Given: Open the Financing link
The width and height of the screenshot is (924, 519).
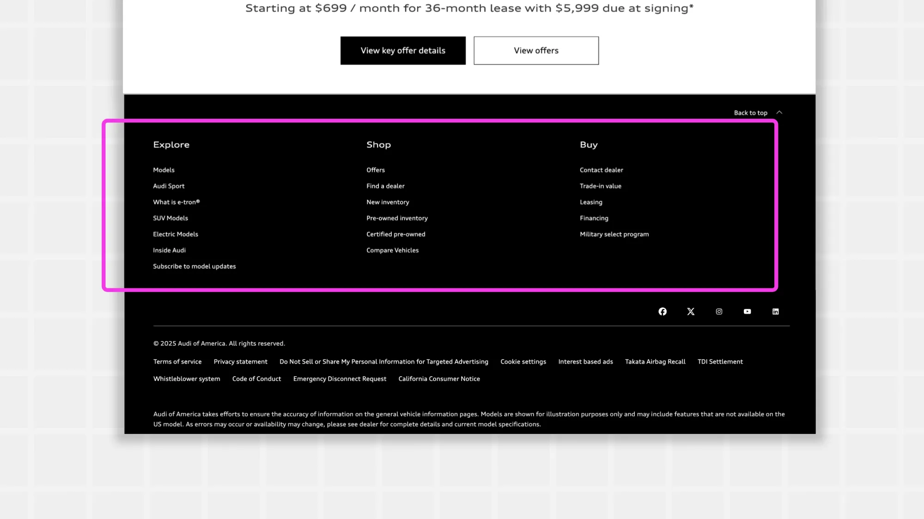Looking at the screenshot, I should [594, 218].
